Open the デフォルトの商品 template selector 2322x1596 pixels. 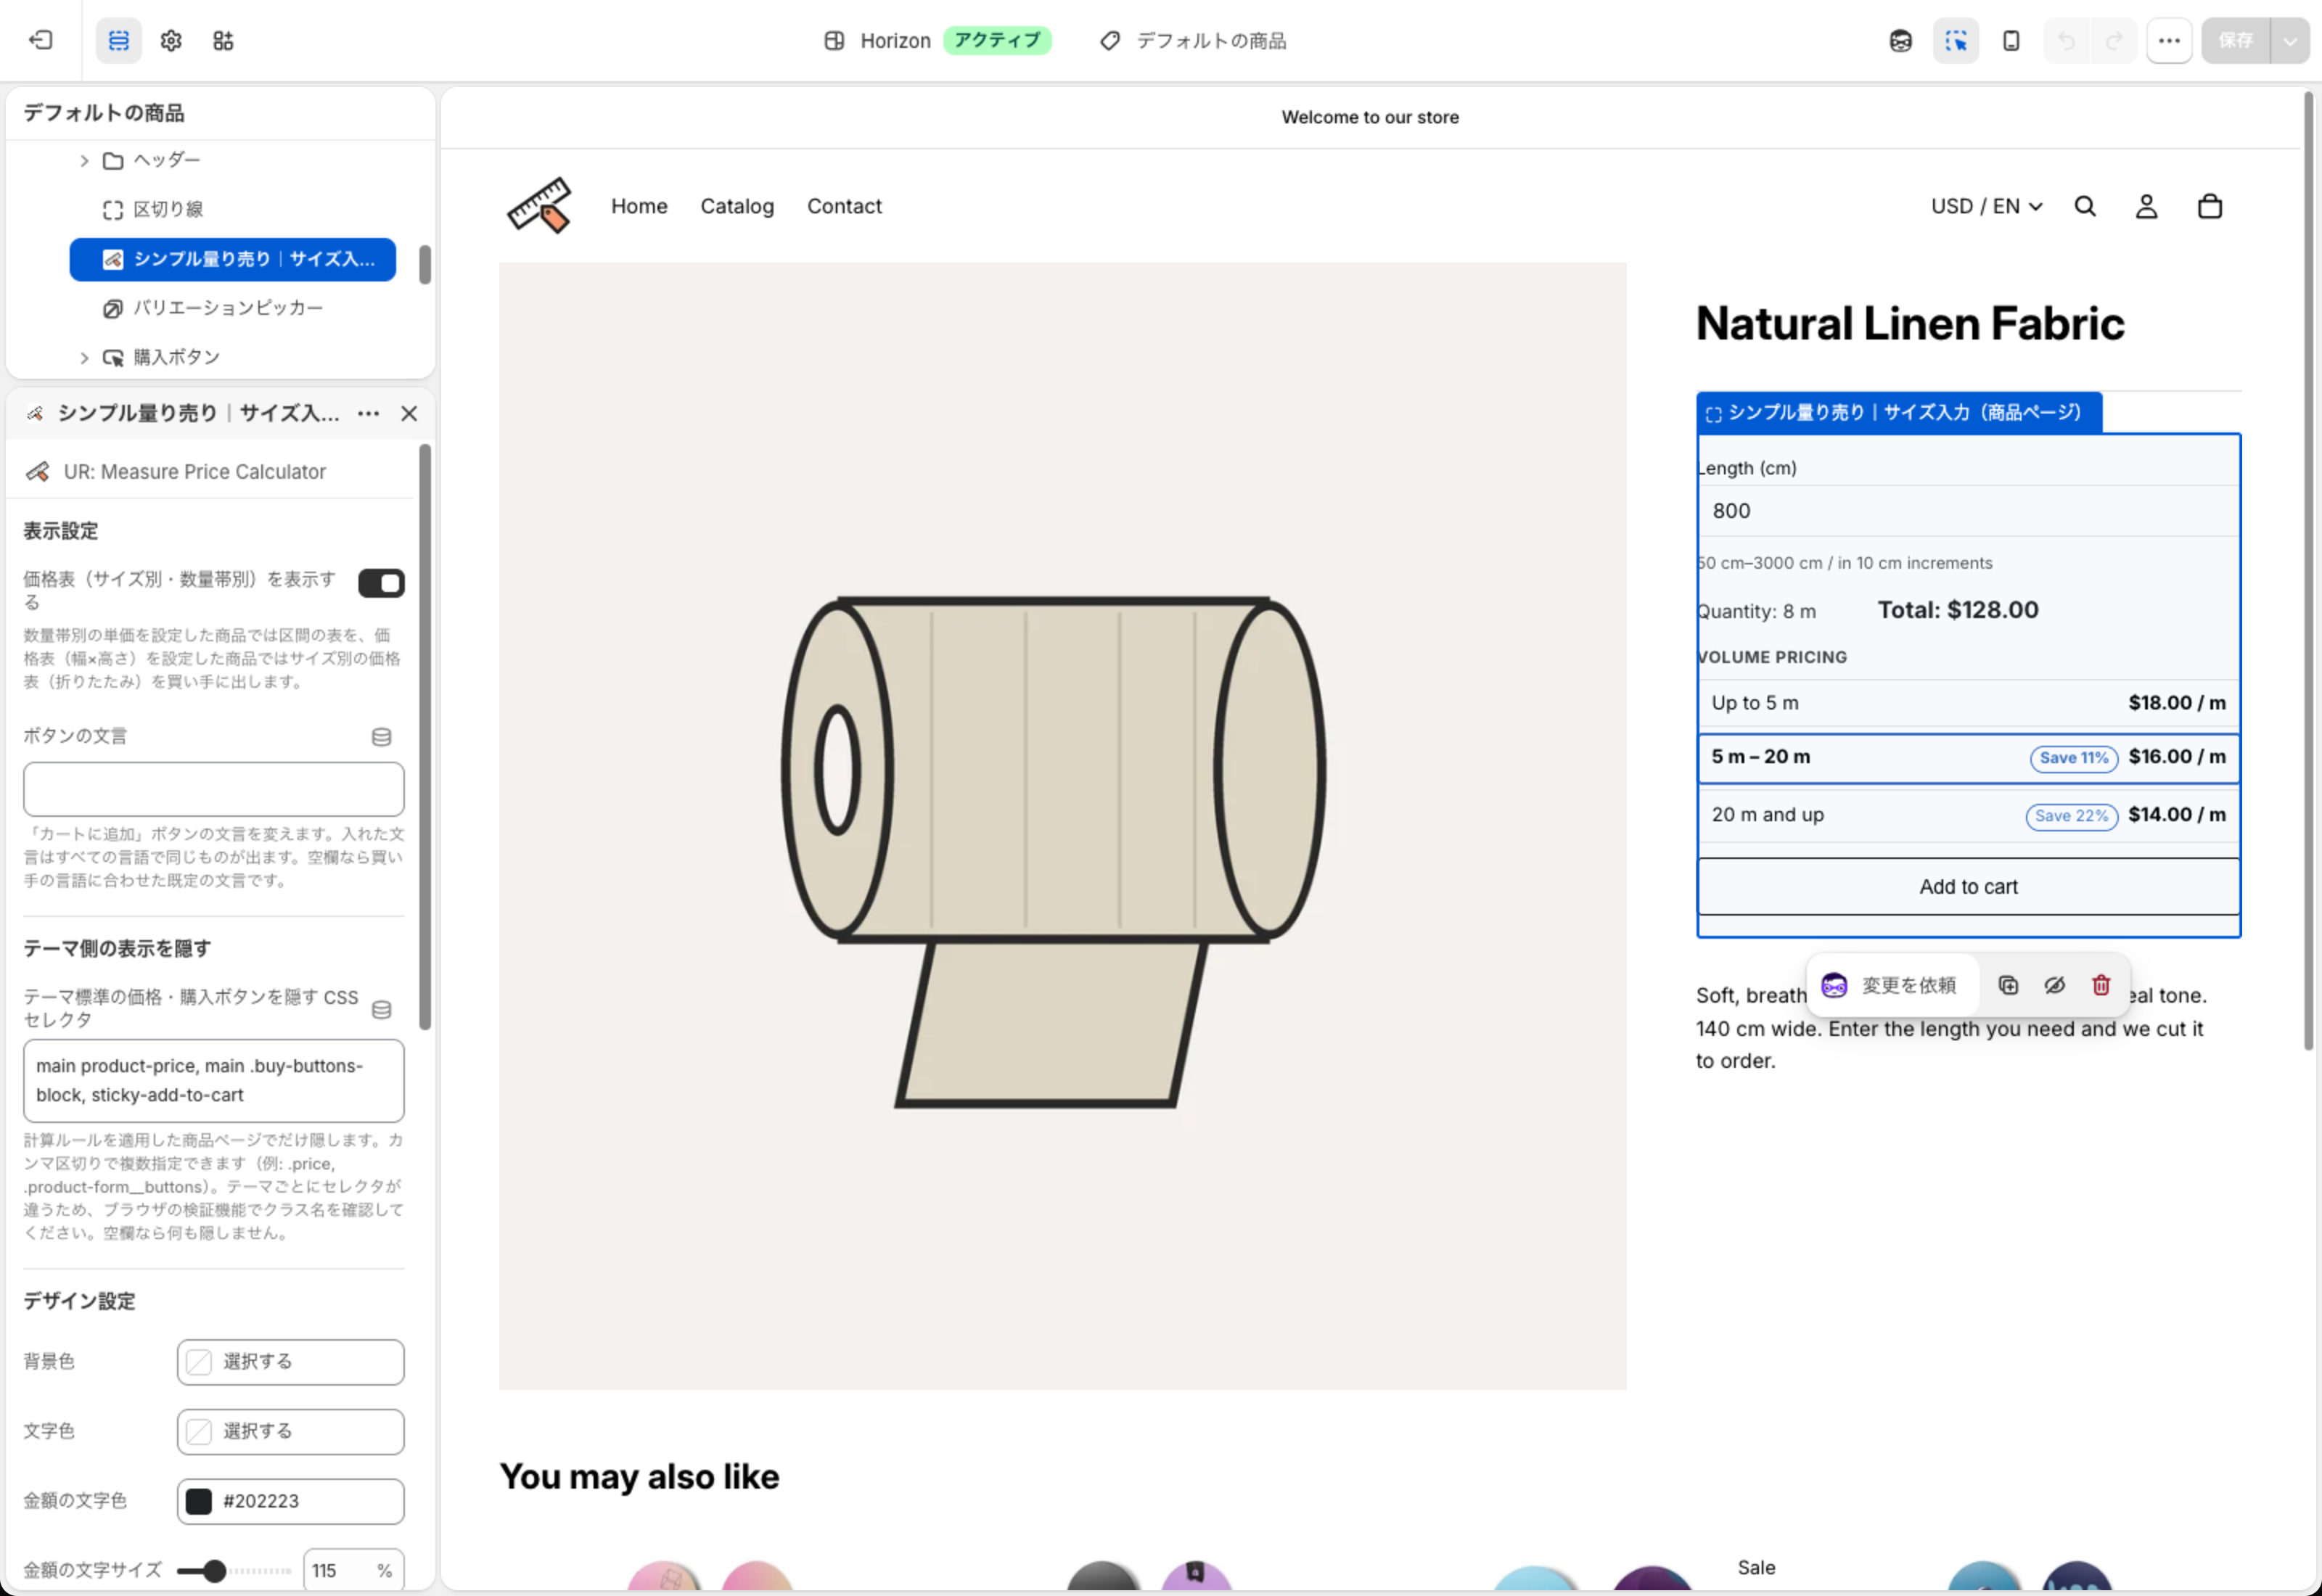(x=1193, y=41)
